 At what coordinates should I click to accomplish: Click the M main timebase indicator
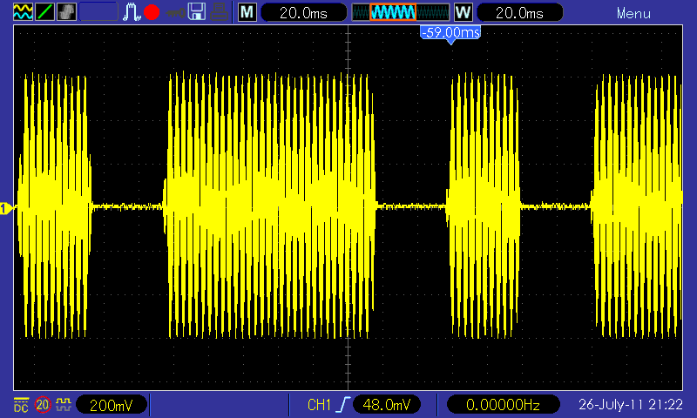(x=247, y=13)
